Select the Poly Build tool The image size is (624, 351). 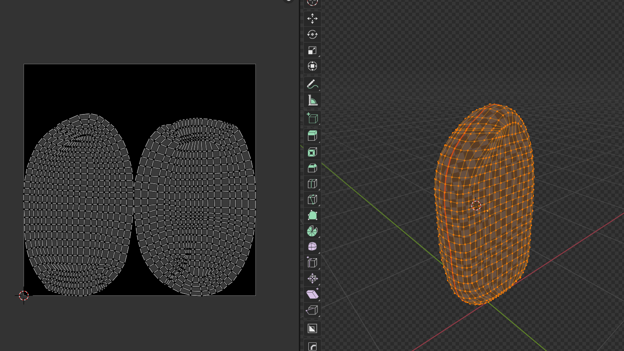(x=312, y=215)
